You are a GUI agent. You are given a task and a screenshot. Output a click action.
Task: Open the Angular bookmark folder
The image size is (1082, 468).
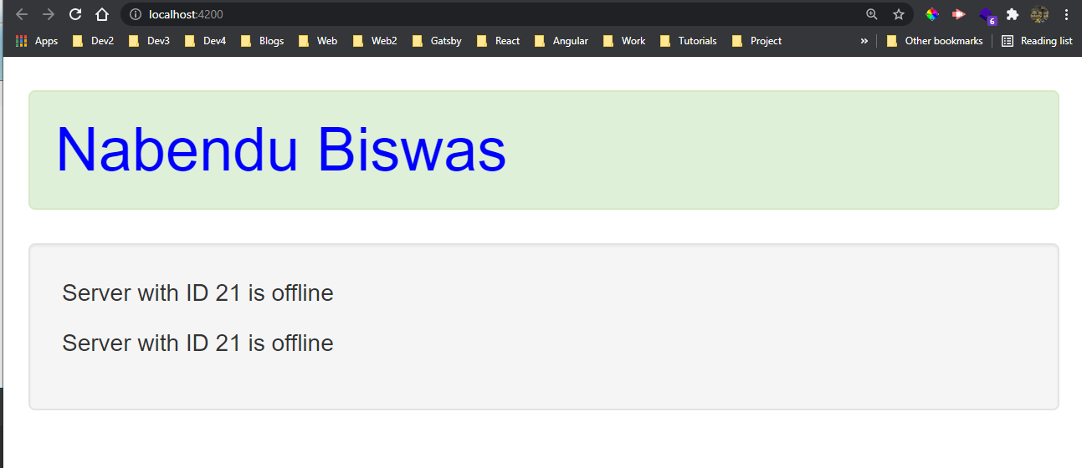coord(561,41)
